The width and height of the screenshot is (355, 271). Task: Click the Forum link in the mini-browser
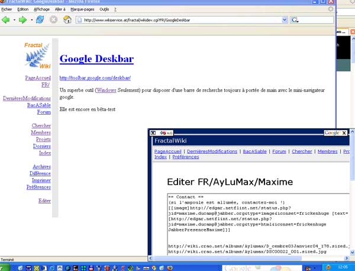(x=279, y=151)
